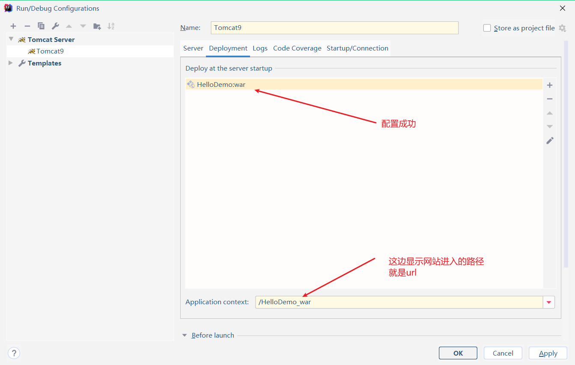Open edit defaults wrench icon in toolbar

[x=55, y=26]
